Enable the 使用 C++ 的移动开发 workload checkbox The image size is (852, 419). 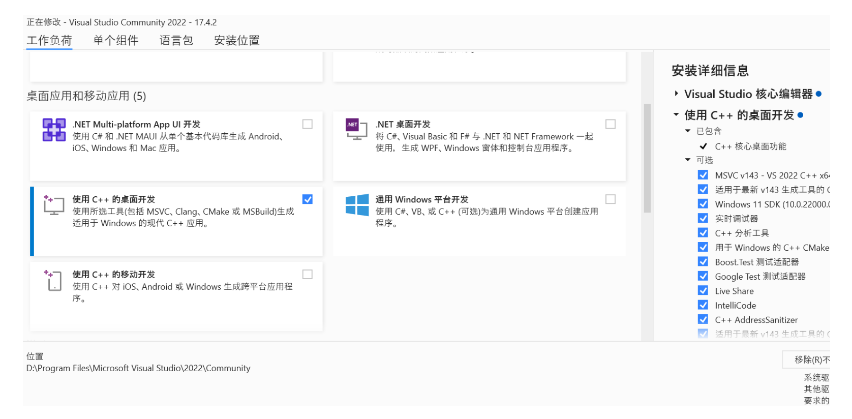(308, 275)
